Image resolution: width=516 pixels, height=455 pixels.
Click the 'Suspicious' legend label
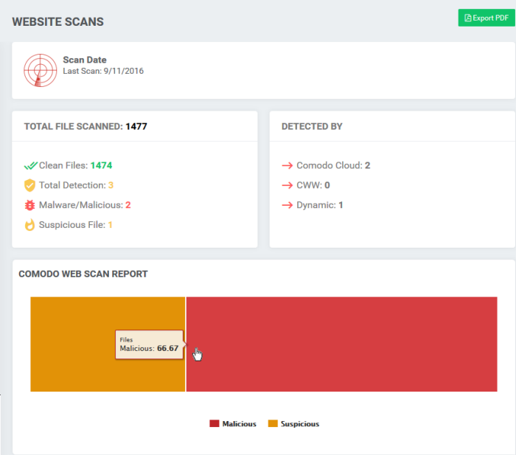pyautogui.click(x=300, y=424)
